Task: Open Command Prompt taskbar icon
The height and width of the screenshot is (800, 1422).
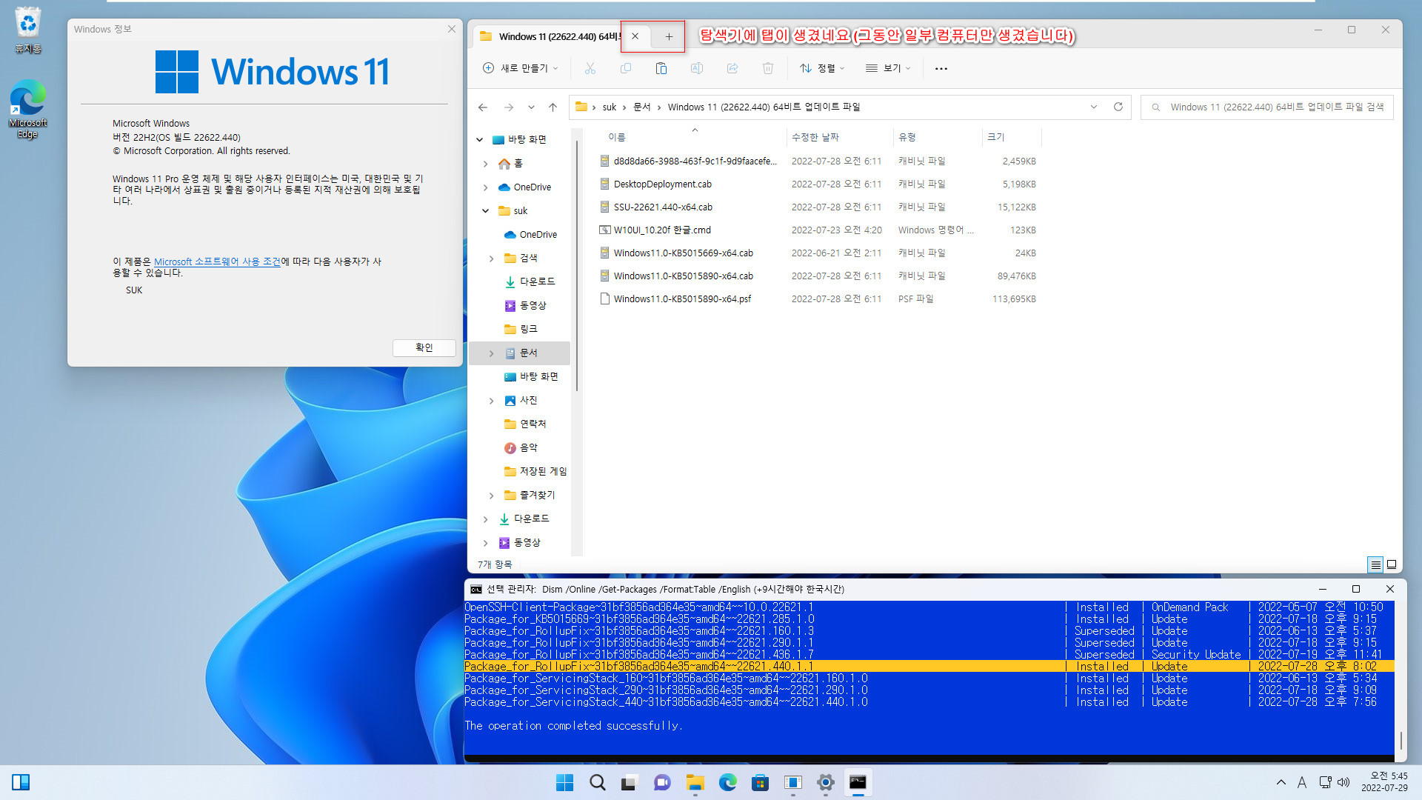Action: [858, 782]
